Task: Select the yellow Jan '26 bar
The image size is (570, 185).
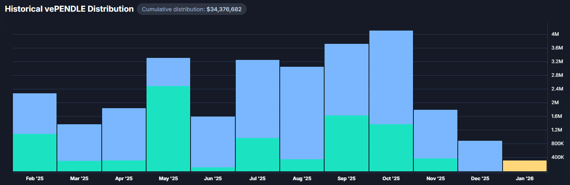Action: pos(524,166)
